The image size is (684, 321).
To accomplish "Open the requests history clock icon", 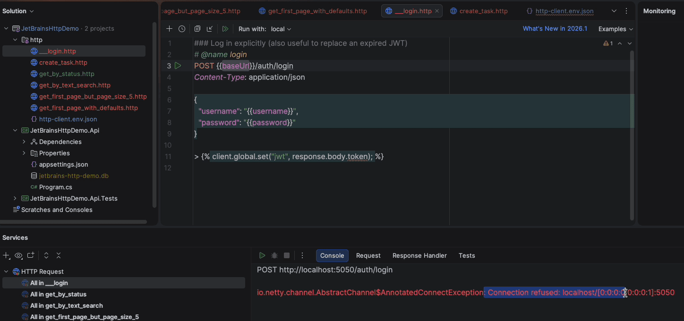I will point(182,29).
